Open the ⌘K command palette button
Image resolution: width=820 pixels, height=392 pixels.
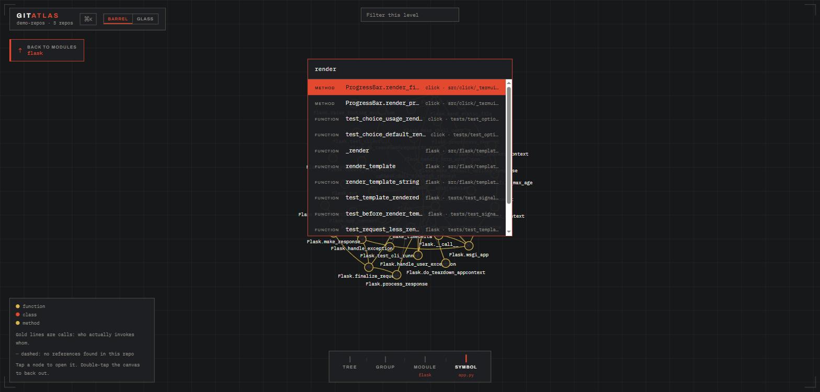point(88,19)
